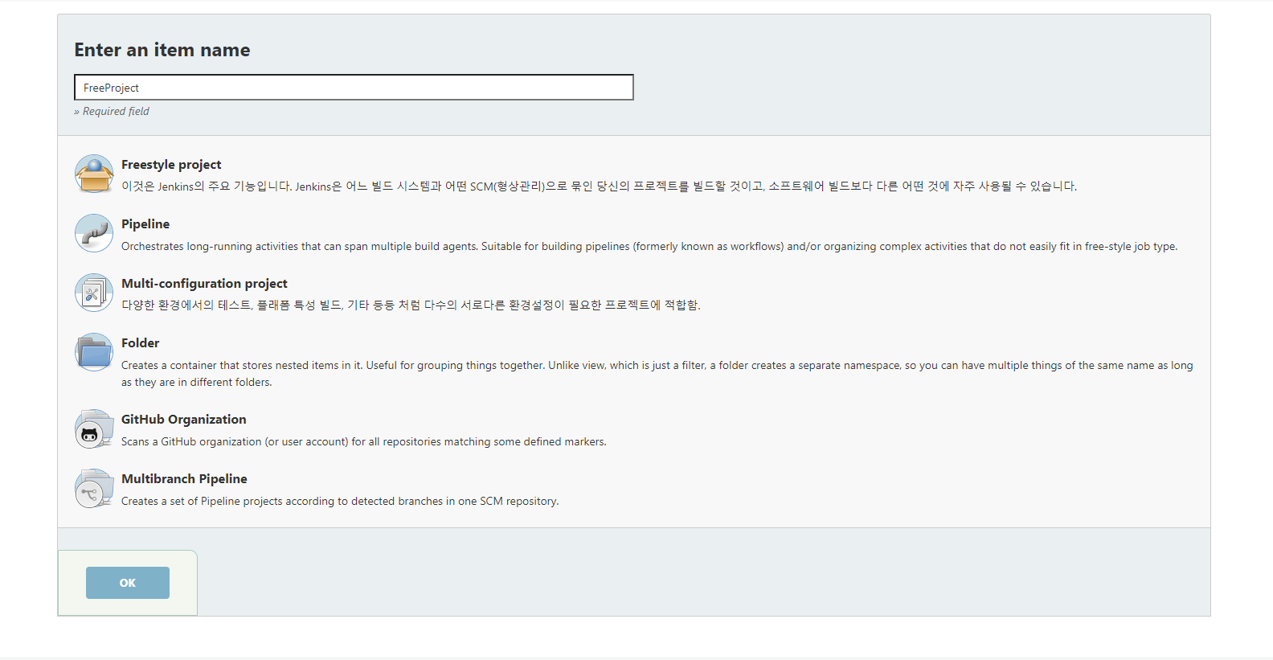Viewport: 1273px width, 660px height.
Task: Click the Scans a GitHub organization description
Action: (x=364, y=441)
